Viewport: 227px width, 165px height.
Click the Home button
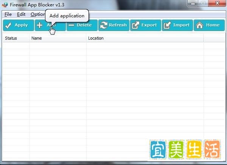209,25
